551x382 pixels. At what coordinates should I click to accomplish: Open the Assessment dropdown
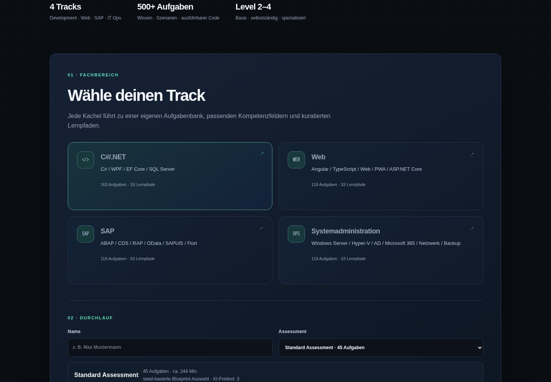coord(381,348)
